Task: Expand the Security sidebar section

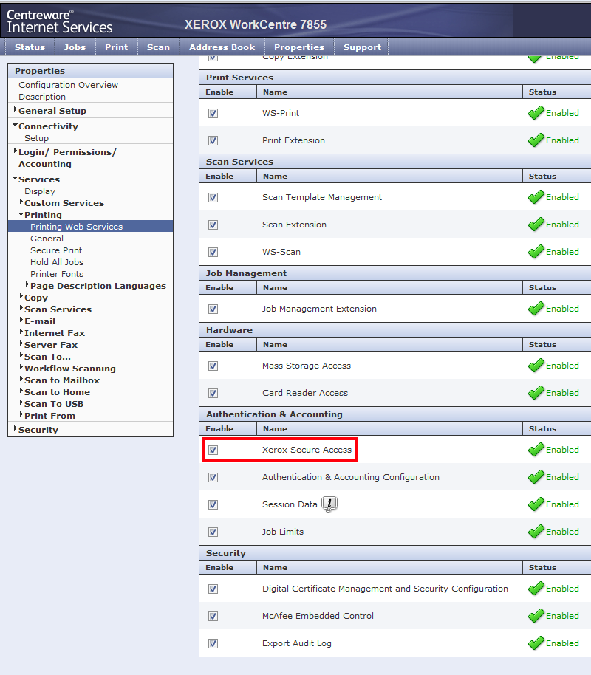Action: pyautogui.click(x=16, y=429)
